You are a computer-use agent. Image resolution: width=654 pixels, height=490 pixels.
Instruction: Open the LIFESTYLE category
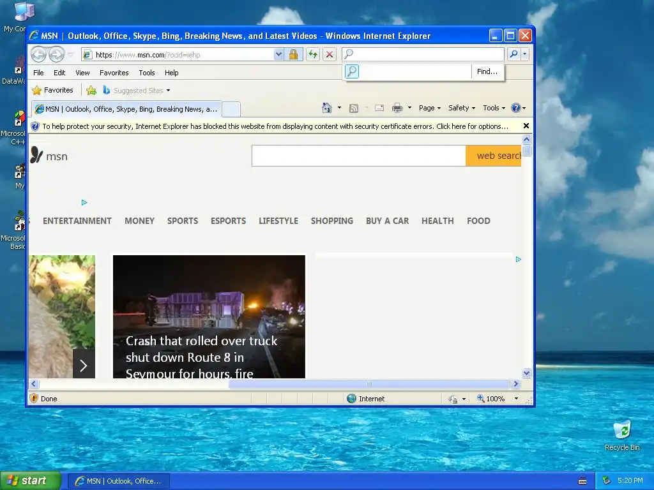278,221
